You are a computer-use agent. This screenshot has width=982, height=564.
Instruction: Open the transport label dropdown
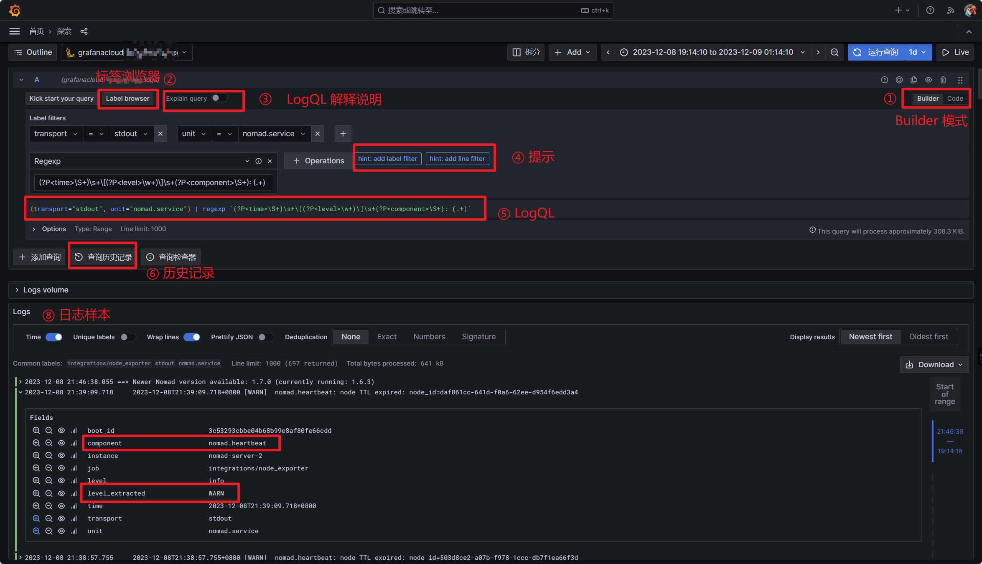click(56, 134)
